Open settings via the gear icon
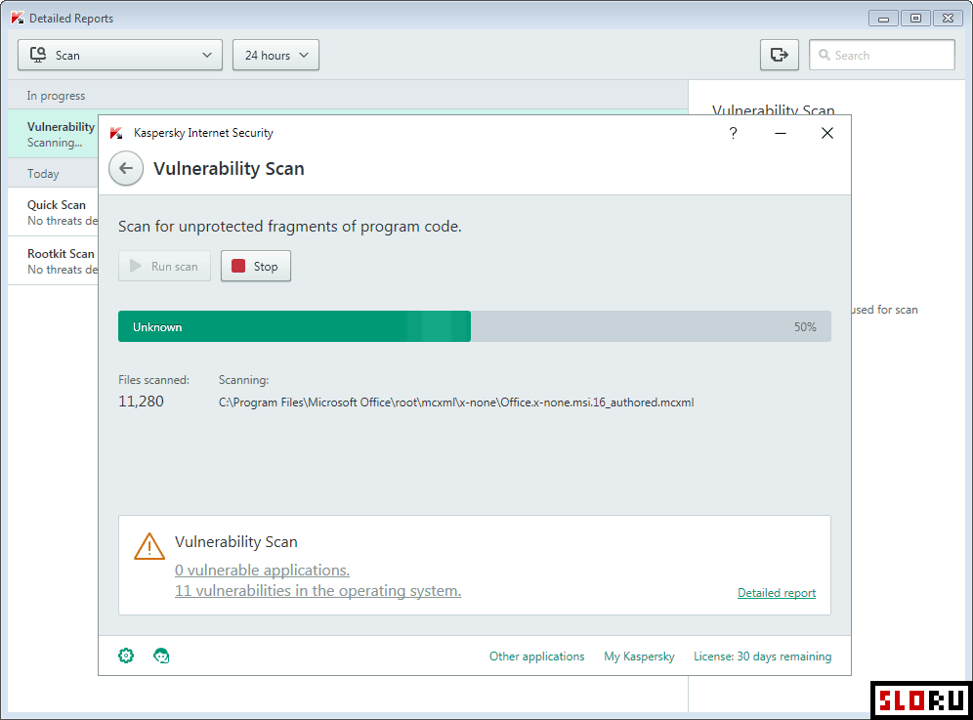 [x=126, y=656]
